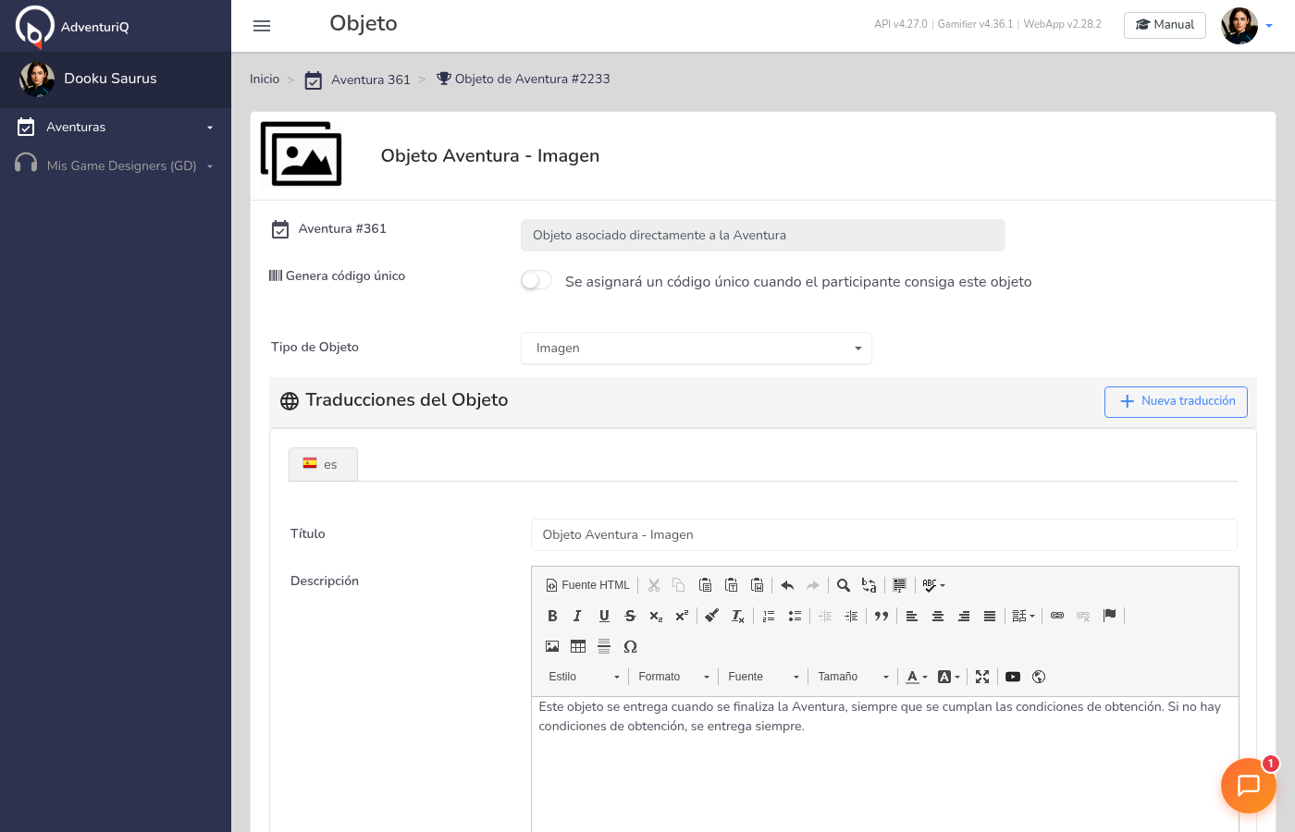Insert a block quote
Viewport: 1295px width, 832px height.
coord(882,616)
